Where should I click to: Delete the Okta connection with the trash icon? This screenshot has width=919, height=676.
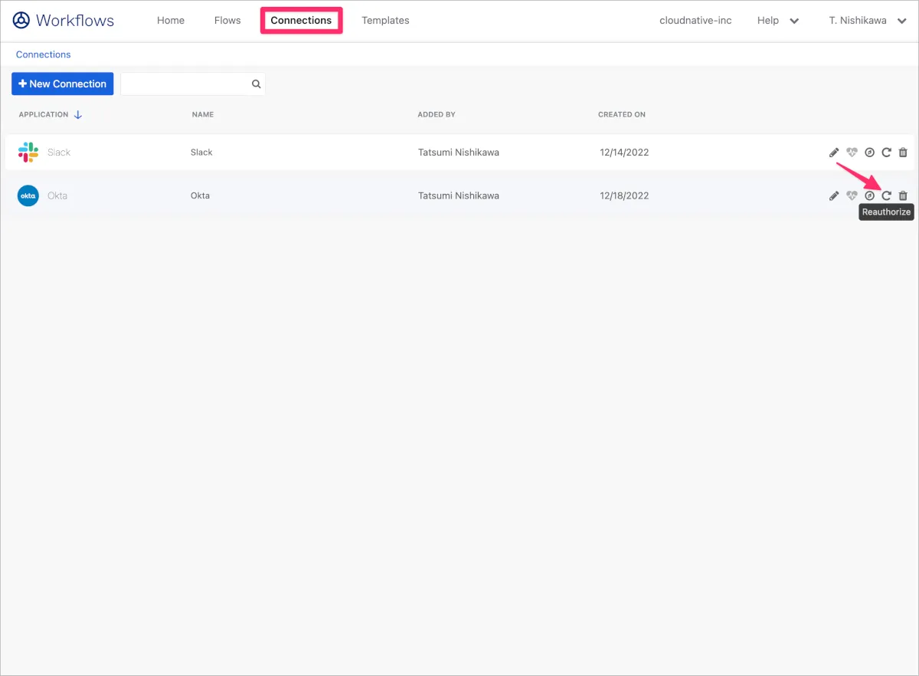903,195
